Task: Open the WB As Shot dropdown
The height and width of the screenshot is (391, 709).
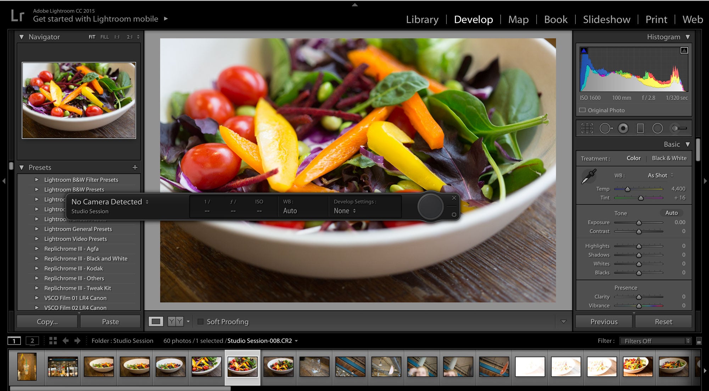Action: click(x=660, y=175)
